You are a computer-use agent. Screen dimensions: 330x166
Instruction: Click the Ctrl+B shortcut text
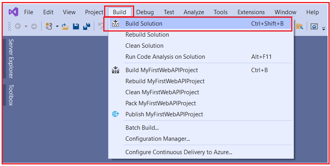(x=260, y=70)
